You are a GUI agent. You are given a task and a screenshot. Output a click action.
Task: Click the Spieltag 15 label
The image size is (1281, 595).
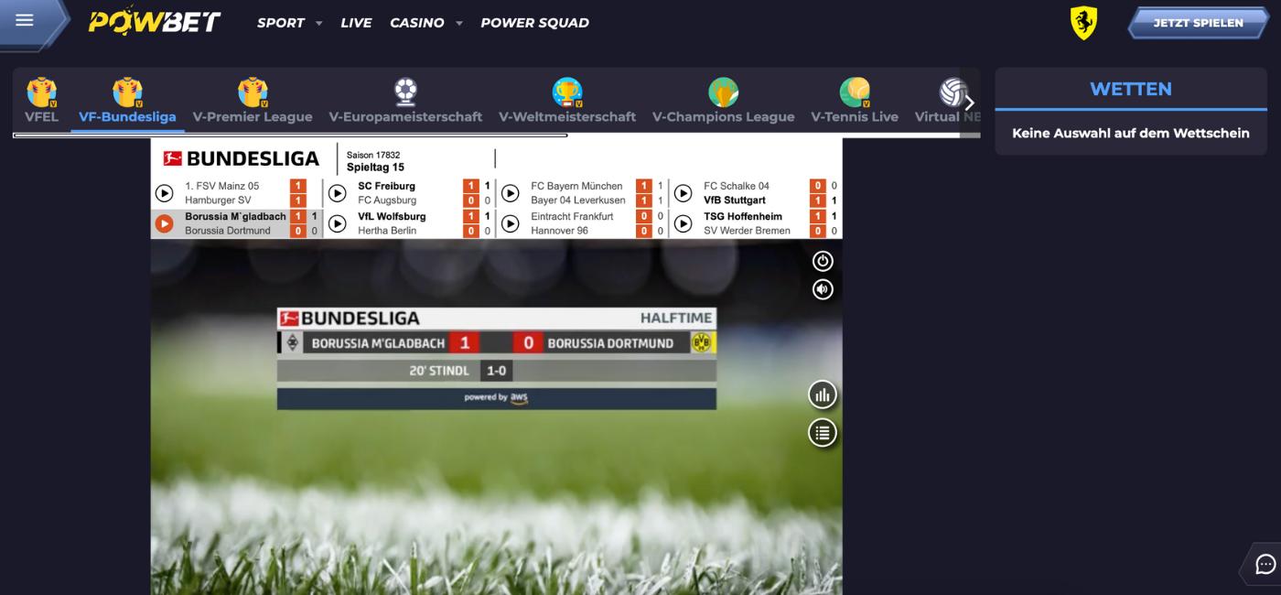pyautogui.click(x=375, y=168)
